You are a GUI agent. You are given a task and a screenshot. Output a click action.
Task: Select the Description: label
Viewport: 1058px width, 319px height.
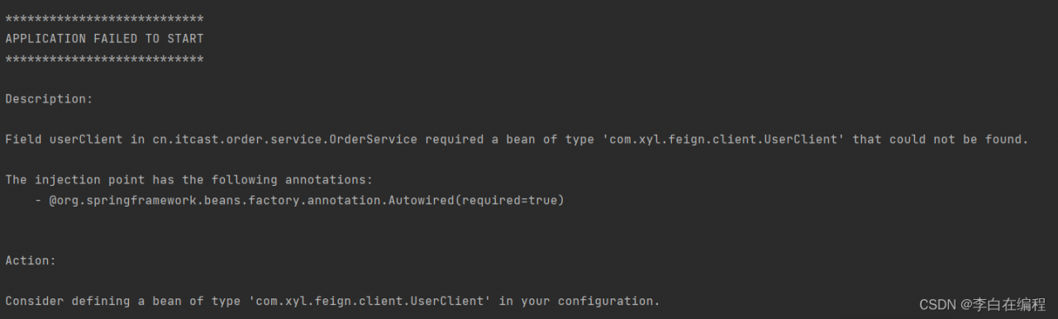click(49, 99)
